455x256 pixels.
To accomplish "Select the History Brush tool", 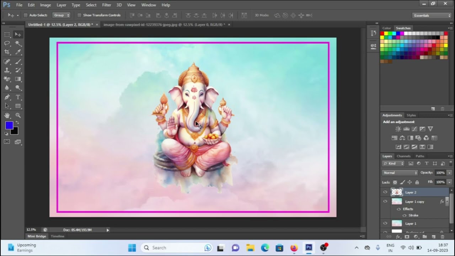I will pyautogui.click(x=18, y=70).
